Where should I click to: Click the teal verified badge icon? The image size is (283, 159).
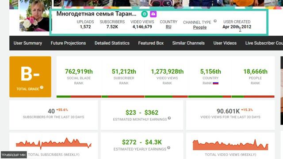pos(145,14)
